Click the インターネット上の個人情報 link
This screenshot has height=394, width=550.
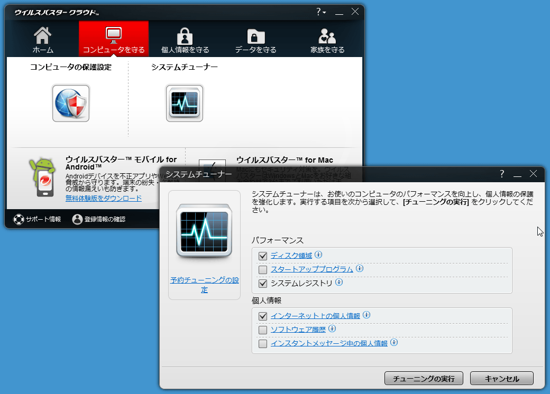[315, 316]
